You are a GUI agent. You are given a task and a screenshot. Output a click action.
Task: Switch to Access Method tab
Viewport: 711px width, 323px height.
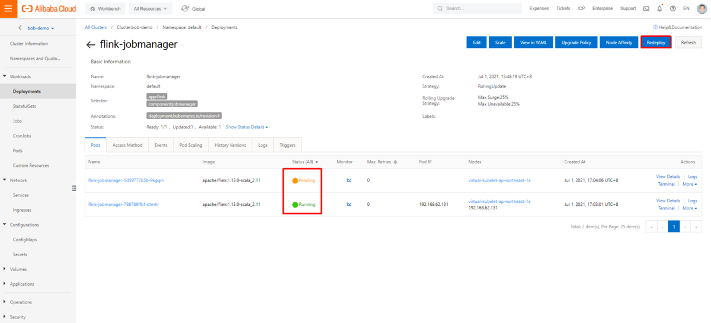click(x=127, y=145)
